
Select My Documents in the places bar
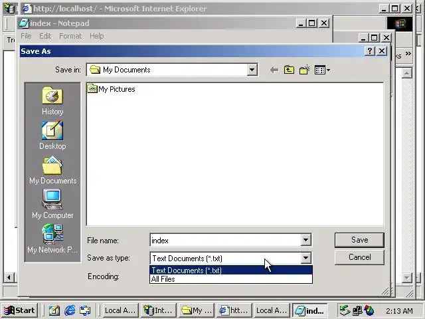tap(52, 170)
